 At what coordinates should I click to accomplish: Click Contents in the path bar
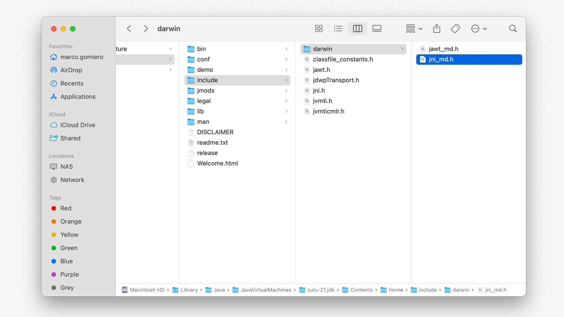[x=361, y=290]
